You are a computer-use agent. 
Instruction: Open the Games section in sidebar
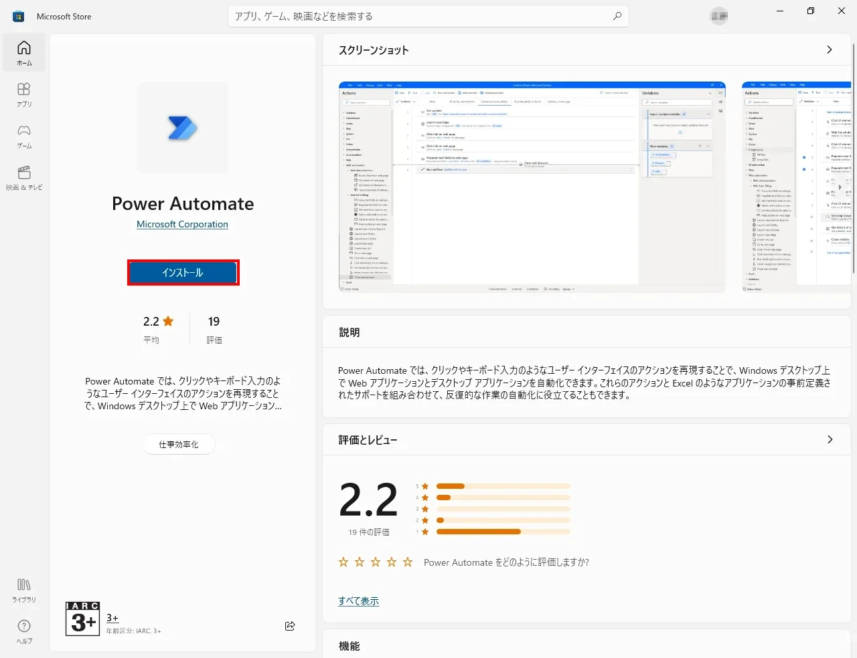(24, 136)
